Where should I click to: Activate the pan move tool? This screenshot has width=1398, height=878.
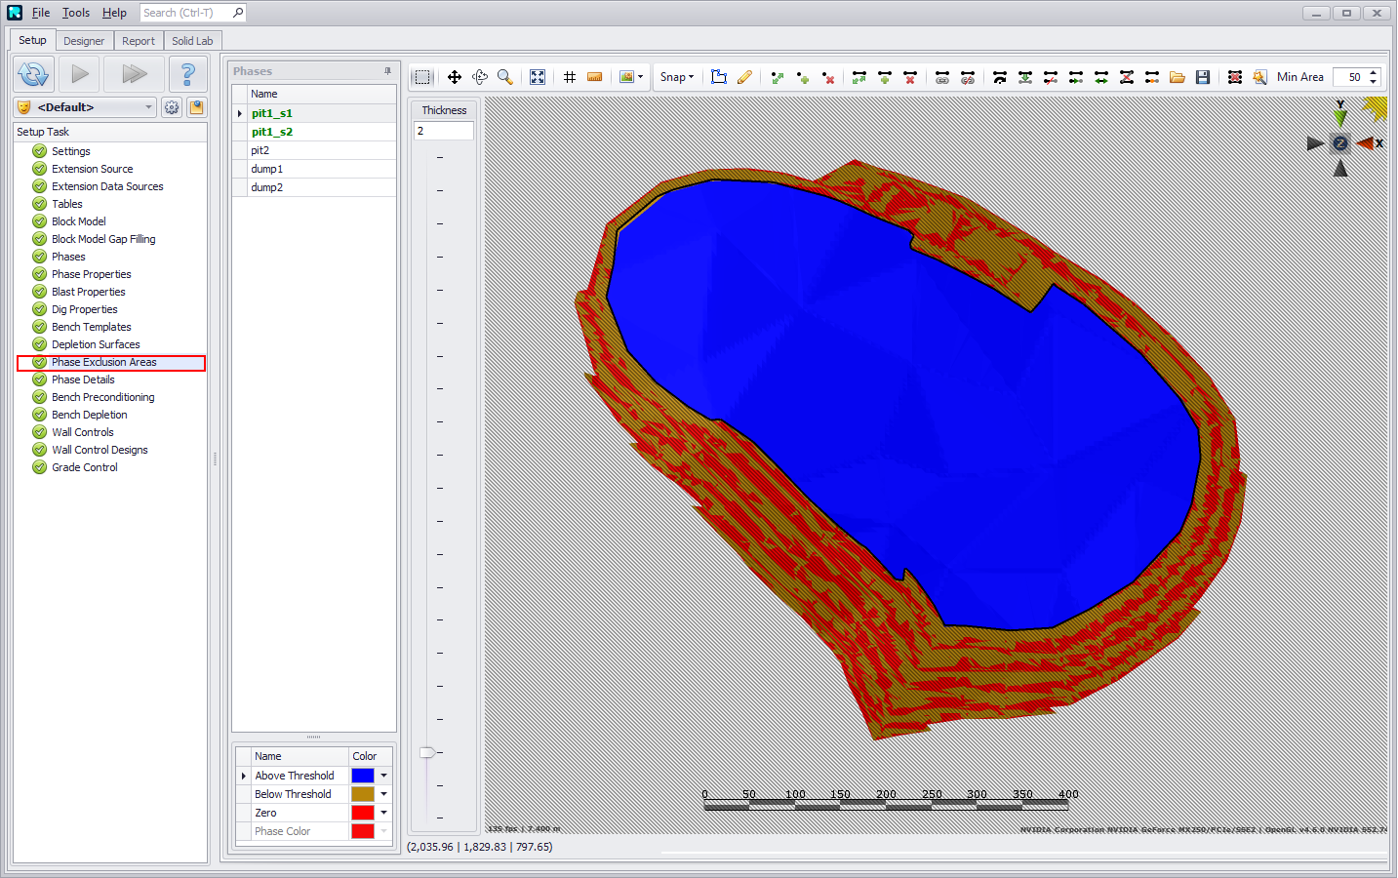(x=455, y=77)
